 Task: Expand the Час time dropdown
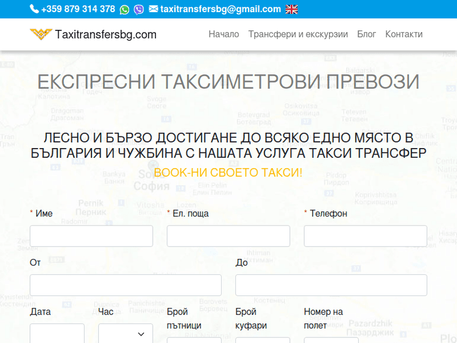[x=125, y=333]
